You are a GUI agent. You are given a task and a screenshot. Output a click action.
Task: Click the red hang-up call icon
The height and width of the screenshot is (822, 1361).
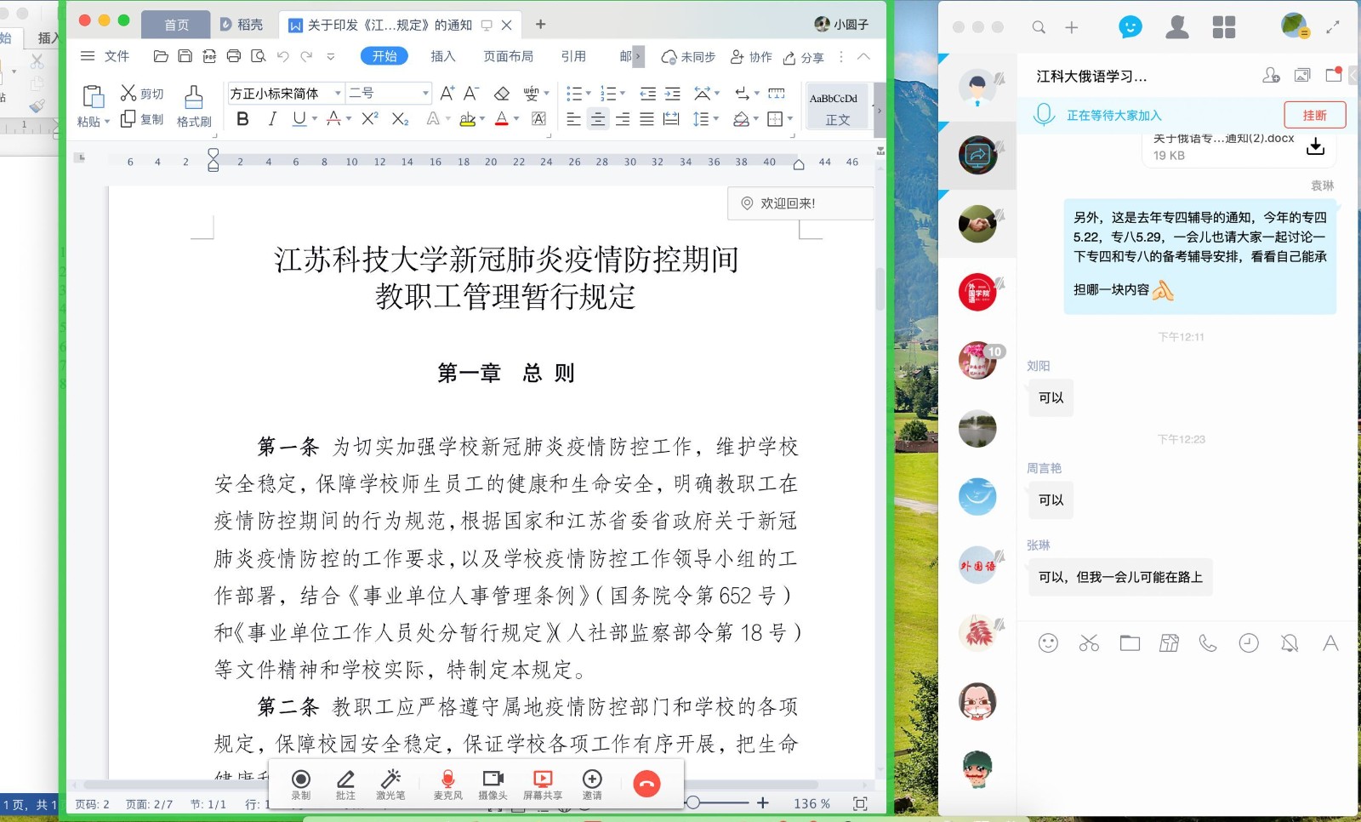(646, 783)
